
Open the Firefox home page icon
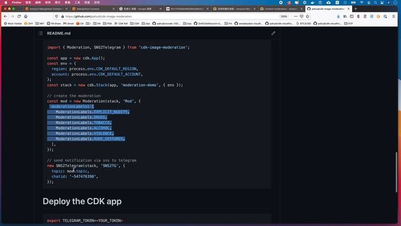click(x=26, y=16)
